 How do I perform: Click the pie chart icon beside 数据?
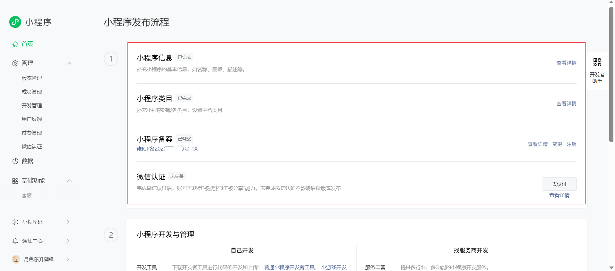15,161
